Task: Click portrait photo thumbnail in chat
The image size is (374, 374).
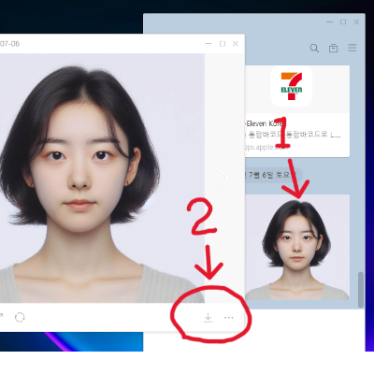Action: pos(297,247)
